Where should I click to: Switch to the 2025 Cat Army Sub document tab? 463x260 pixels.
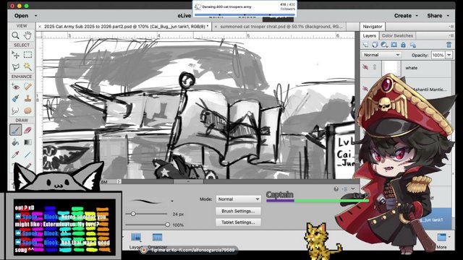tap(127, 27)
